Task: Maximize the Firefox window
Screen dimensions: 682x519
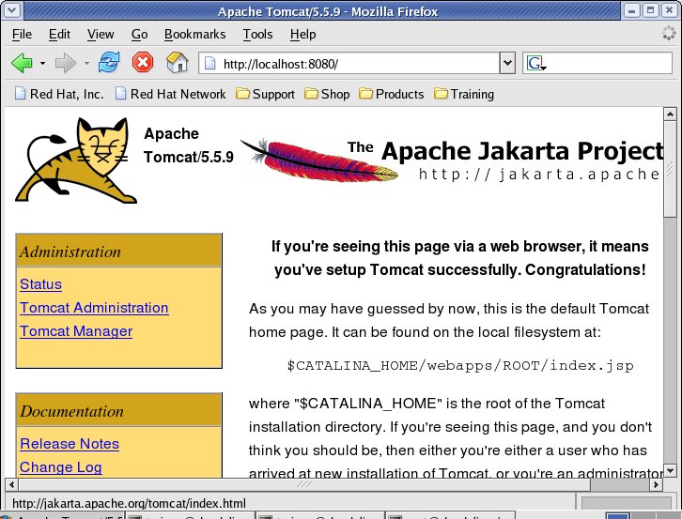Action: tap(651, 10)
